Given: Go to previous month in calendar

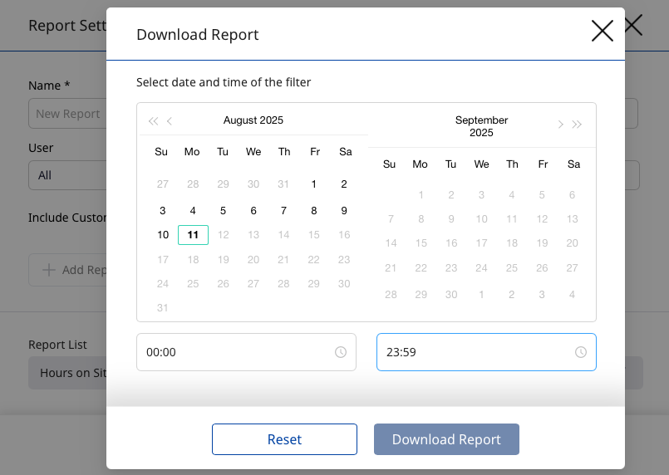Looking at the screenshot, I should [170, 121].
